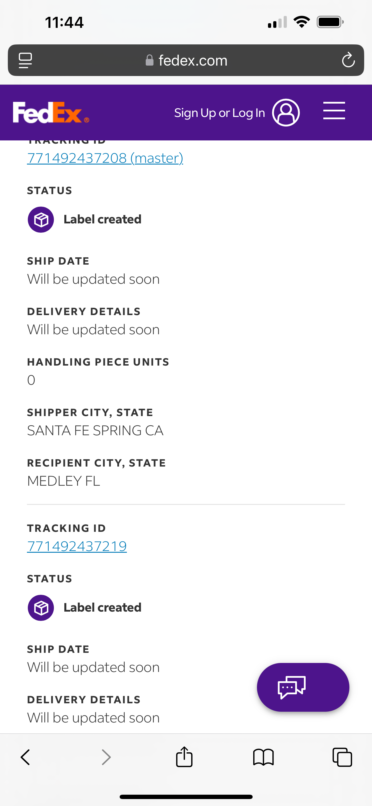Open master tracking ID 771492437208
Viewport: 372px width, 806px height.
(105, 158)
